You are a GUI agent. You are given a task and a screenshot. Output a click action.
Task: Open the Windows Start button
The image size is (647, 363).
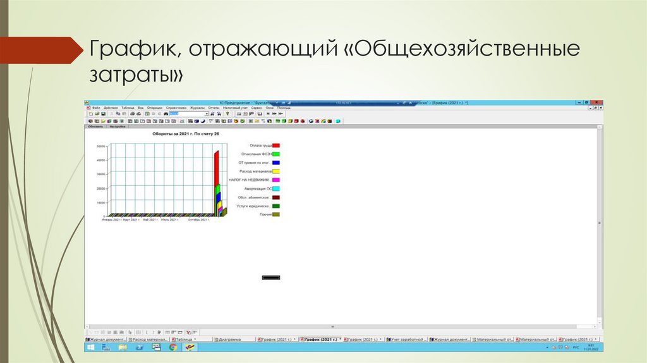91,347
